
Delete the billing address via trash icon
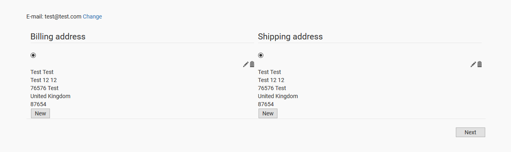[252, 64]
